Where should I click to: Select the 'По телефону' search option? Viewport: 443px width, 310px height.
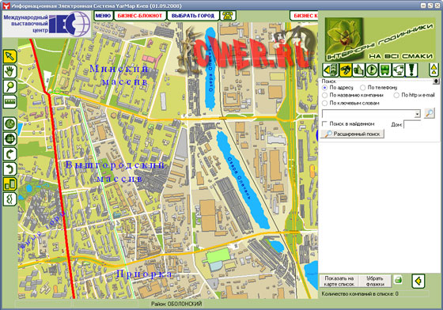pyautogui.click(x=363, y=88)
